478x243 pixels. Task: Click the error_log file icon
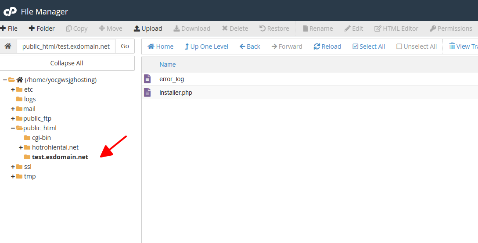pos(147,79)
